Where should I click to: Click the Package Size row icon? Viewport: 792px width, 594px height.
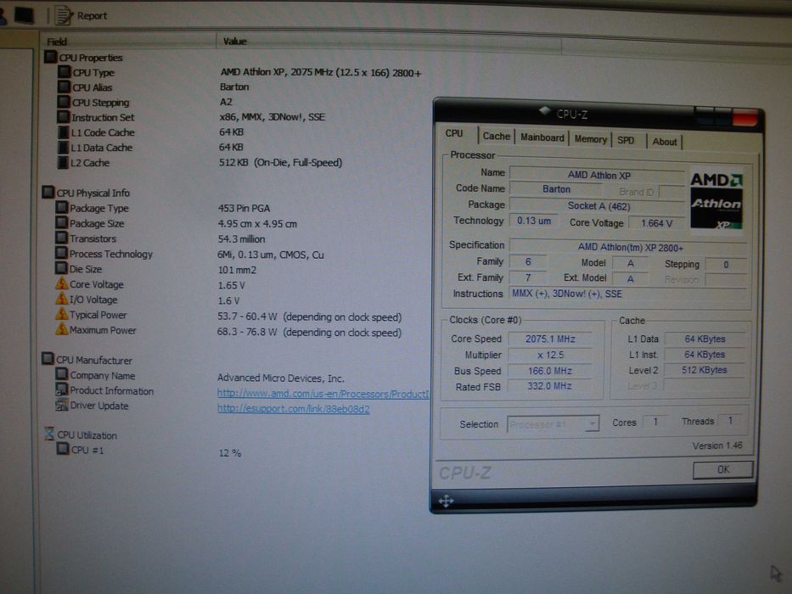(x=62, y=222)
